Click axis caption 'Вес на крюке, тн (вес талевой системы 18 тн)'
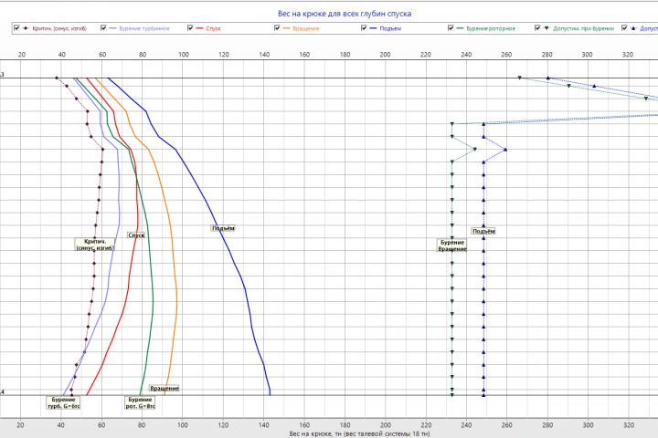 (x=359, y=433)
